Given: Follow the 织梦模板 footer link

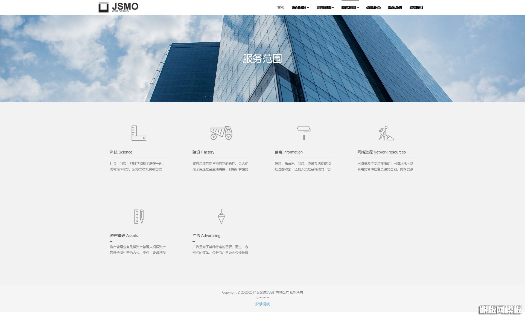Looking at the screenshot, I should click(x=262, y=304).
